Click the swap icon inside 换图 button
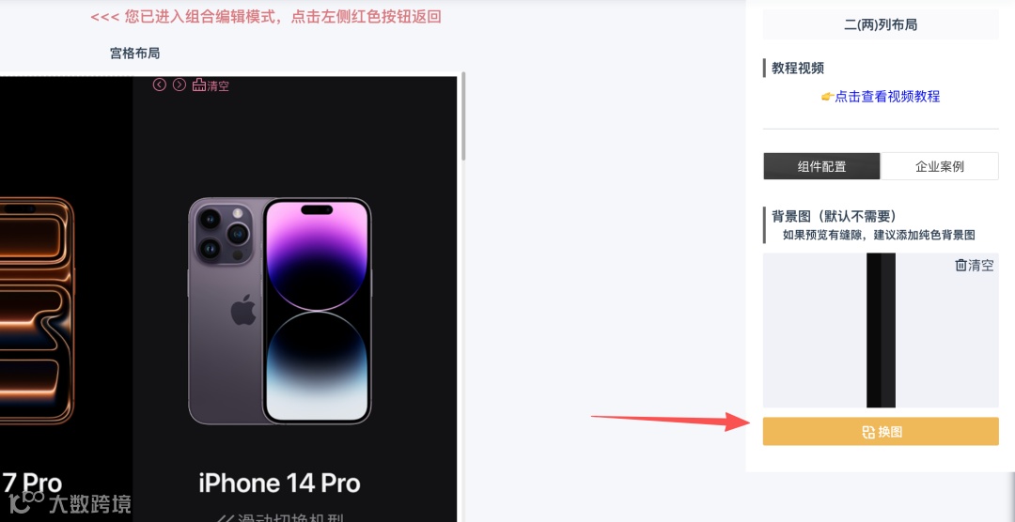The width and height of the screenshot is (1015, 522). [x=868, y=432]
